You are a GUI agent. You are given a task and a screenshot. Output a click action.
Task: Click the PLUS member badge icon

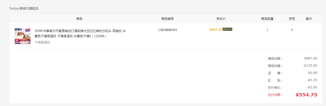228,29
